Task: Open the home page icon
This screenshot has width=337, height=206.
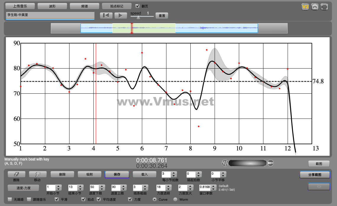Action: click(315, 7)
